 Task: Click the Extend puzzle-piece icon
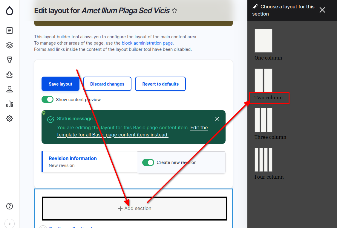coord(10,74)
